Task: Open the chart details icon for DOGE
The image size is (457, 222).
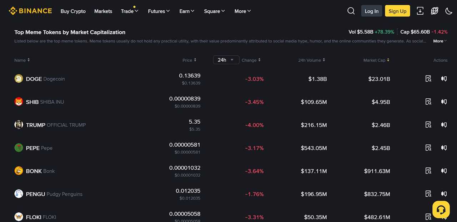Action: pos(428,78)
